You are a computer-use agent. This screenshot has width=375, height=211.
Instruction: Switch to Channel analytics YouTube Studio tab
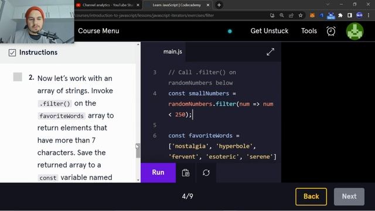(108, 5)
